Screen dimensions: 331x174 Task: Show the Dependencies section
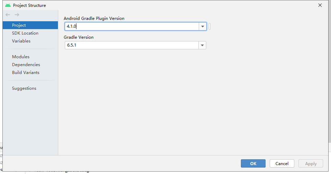pos(26,65)
